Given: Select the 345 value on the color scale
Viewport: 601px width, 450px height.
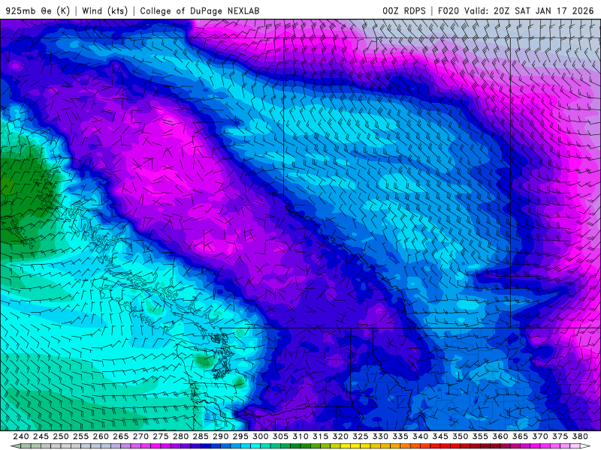Looking at the screenshot, I should tap(440, 436).
